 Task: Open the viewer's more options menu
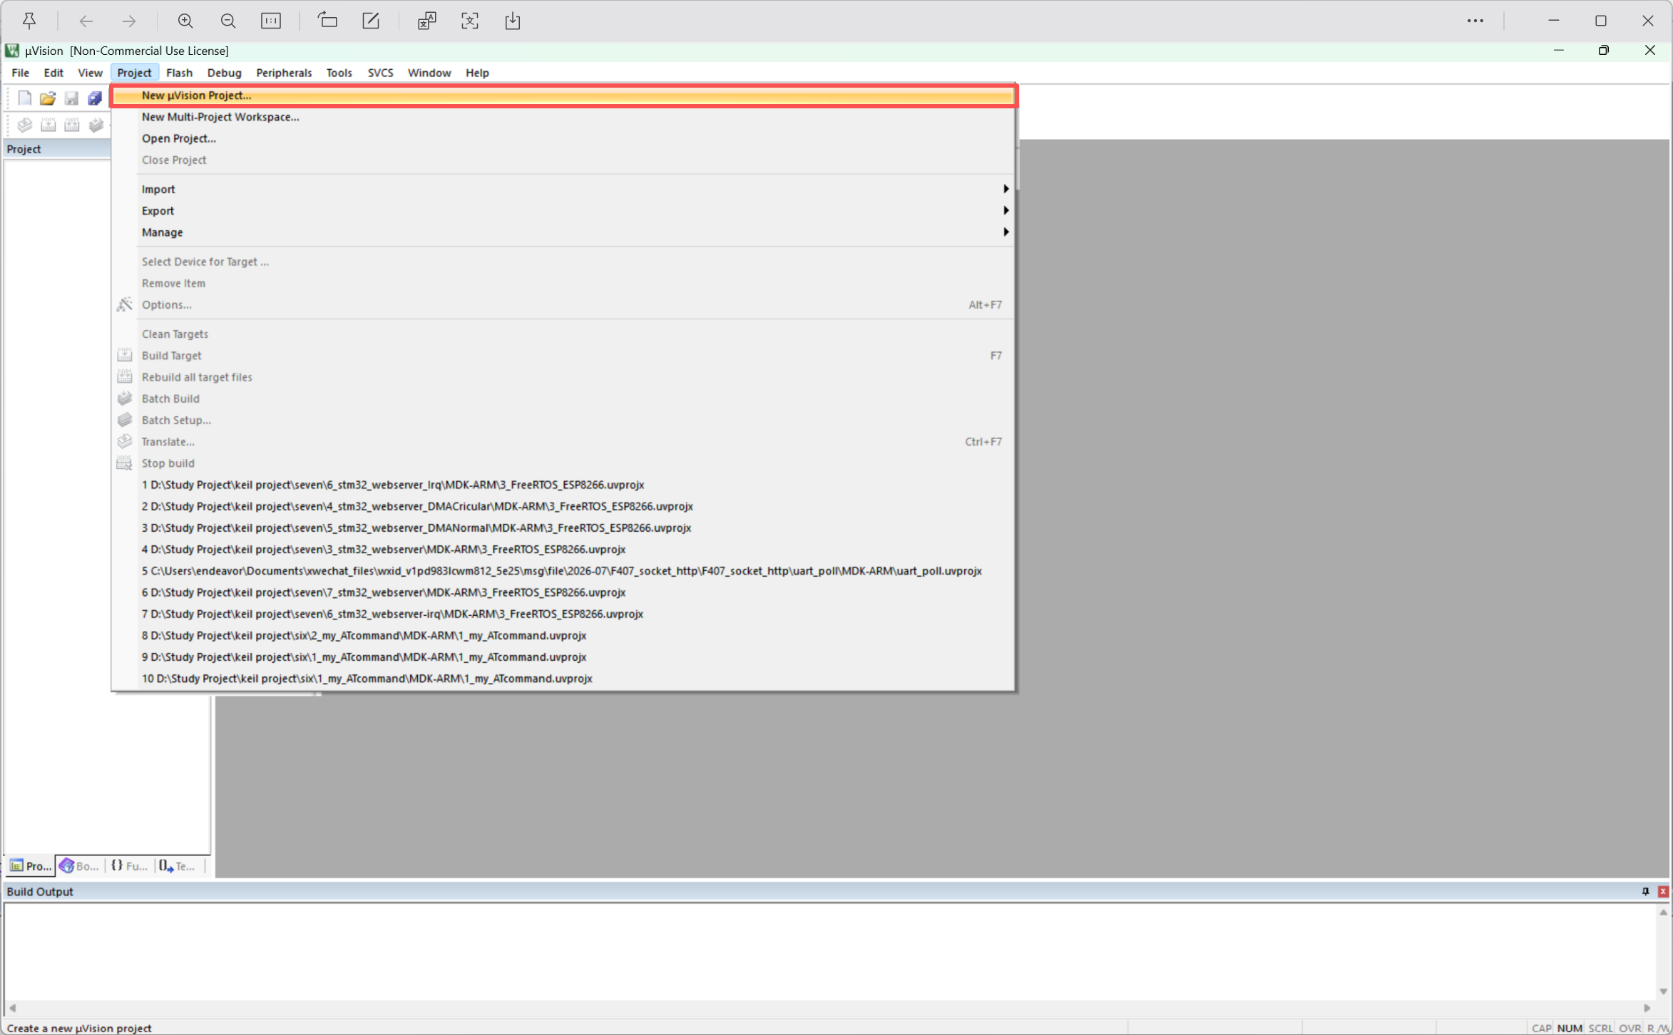1475,21
